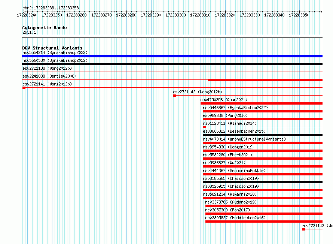Click red bar of esv989838 (Pang2010)

263,119
